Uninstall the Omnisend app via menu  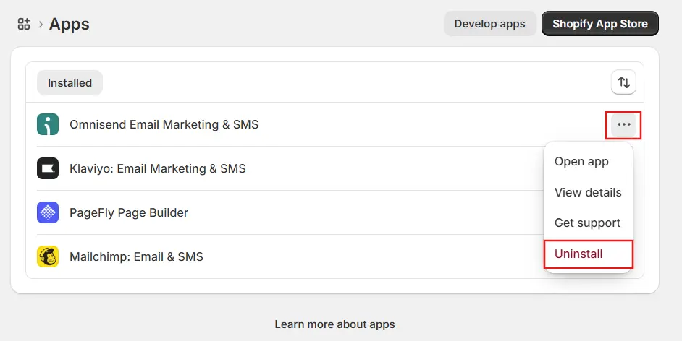coord(578,254)
